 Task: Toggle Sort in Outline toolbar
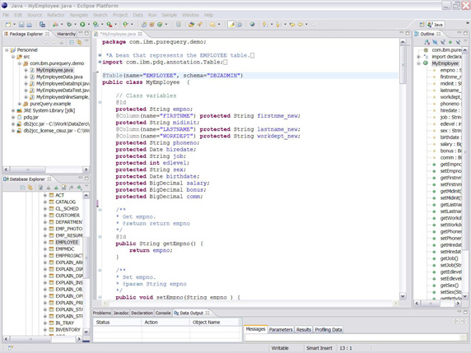point(427,42)
